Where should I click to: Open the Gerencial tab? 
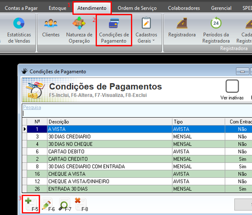coord(221,8)
